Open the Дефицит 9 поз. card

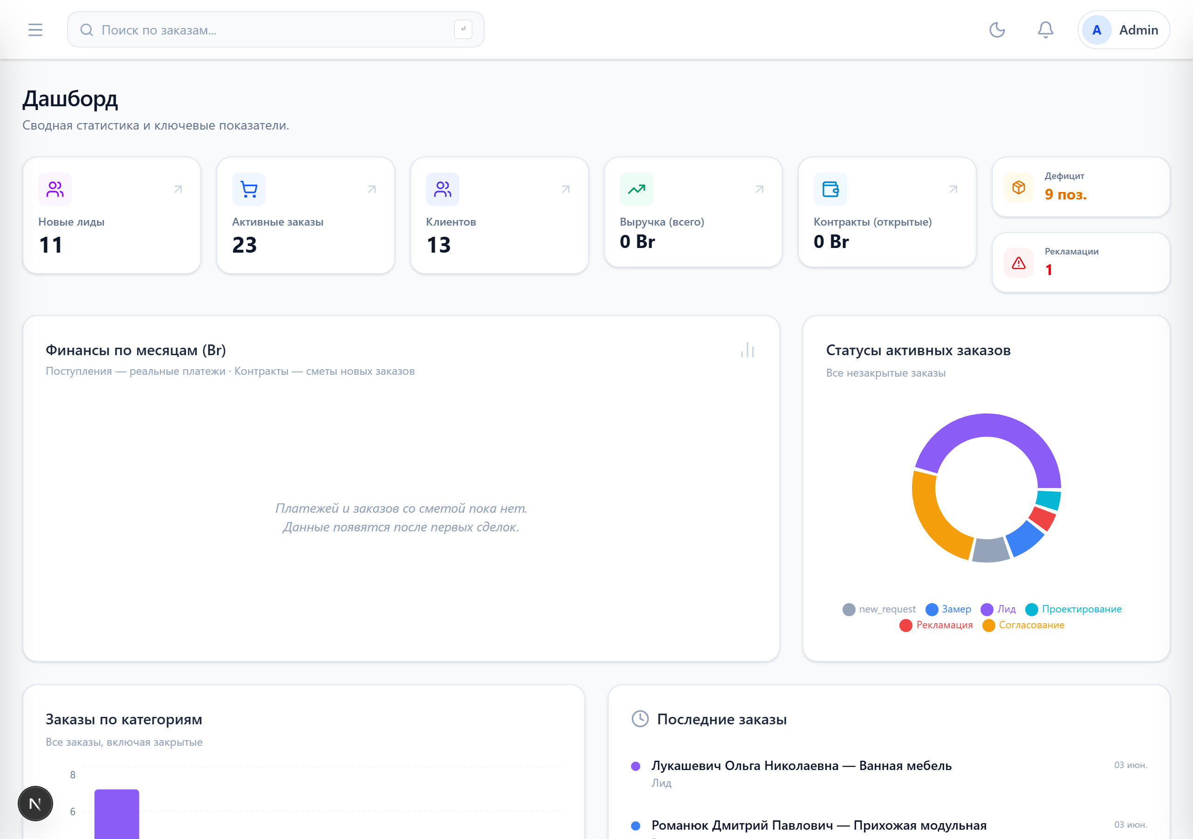(x=1081, y=187)
